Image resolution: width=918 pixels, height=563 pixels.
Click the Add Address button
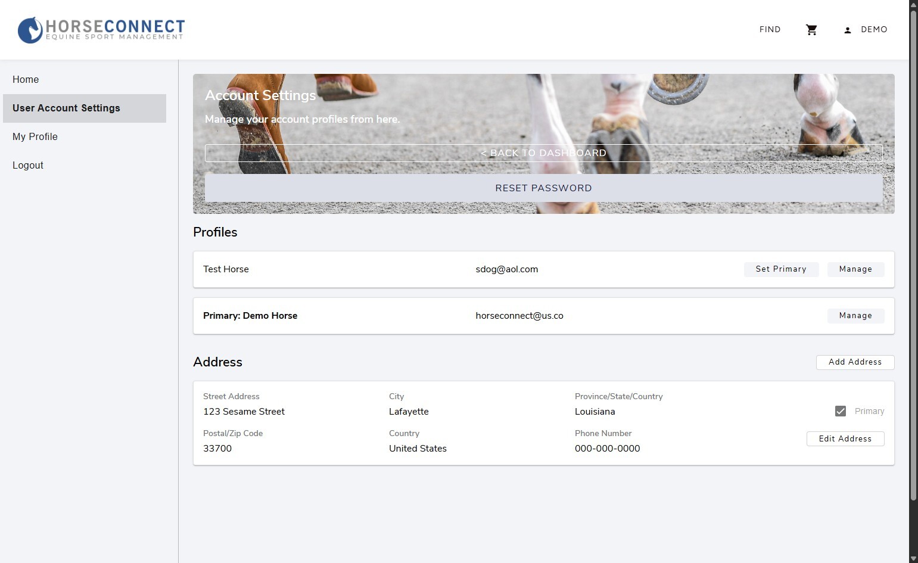(x=855, y=362)
